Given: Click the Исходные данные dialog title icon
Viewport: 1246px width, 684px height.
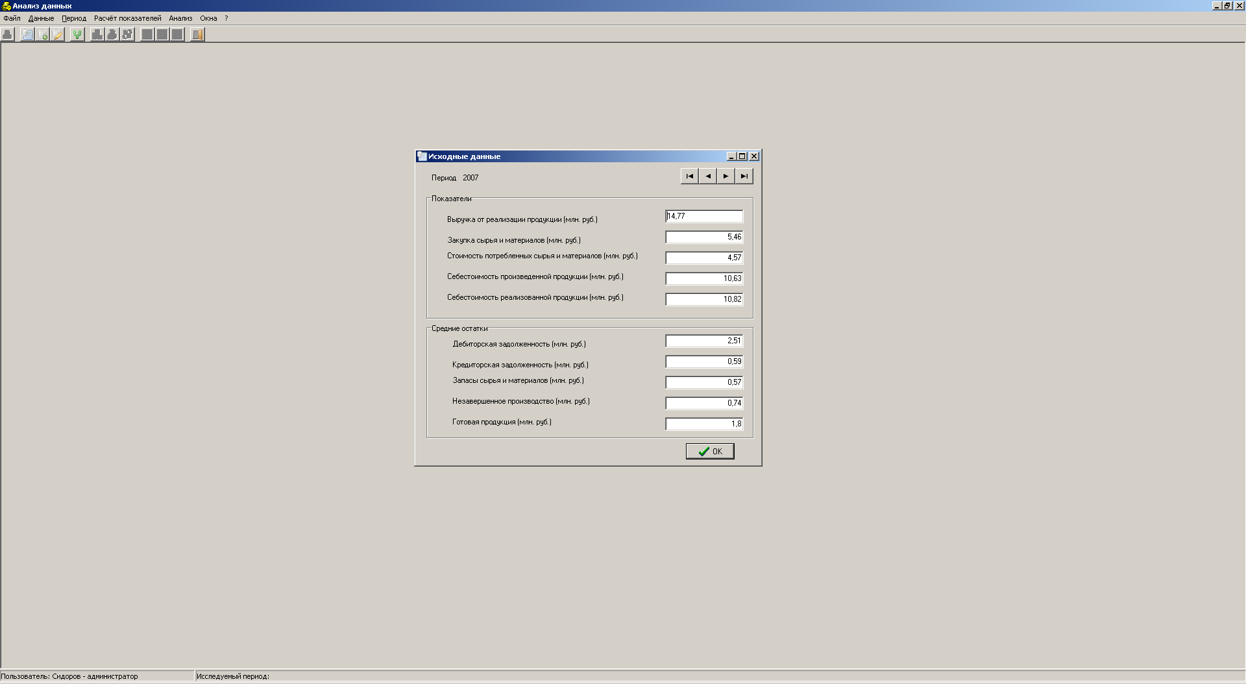Looking at the screenshot, I should point(422,156).
